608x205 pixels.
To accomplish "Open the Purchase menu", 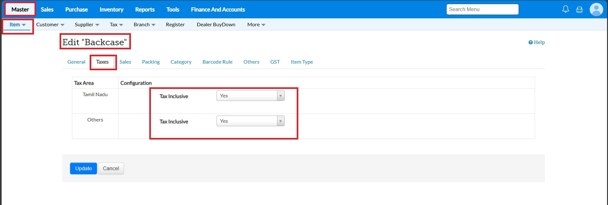I will 76,9.
